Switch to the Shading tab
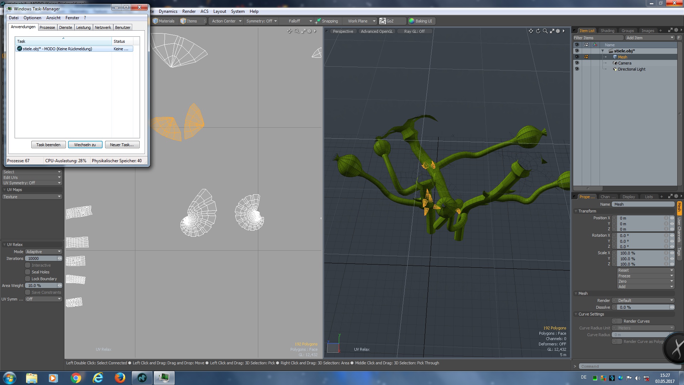This screenshot has width=684, height=385. pos(607,31)
